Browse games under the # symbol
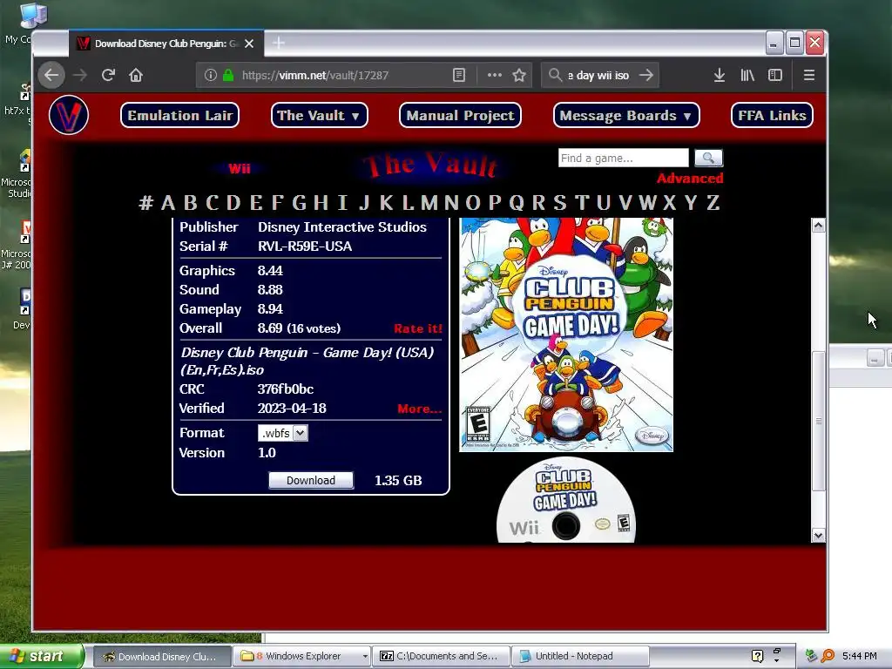The width and height of the screenshot is (892, 669). pos(146,202)
